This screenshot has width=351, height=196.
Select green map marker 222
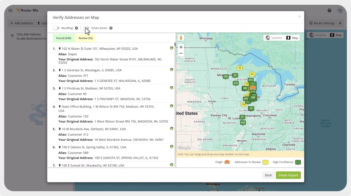[x=235, y=83]
